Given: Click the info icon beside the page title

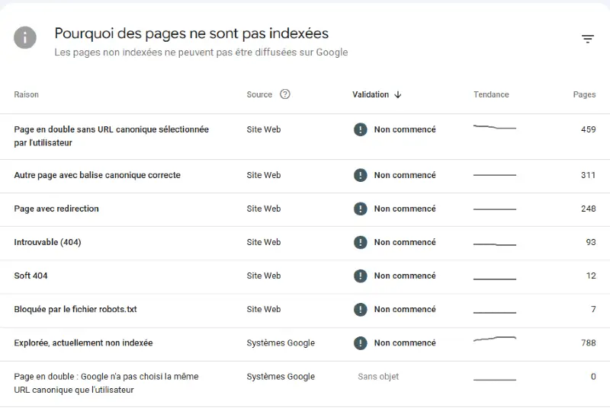Looking at the screenshot, I should tap(25, 37).
